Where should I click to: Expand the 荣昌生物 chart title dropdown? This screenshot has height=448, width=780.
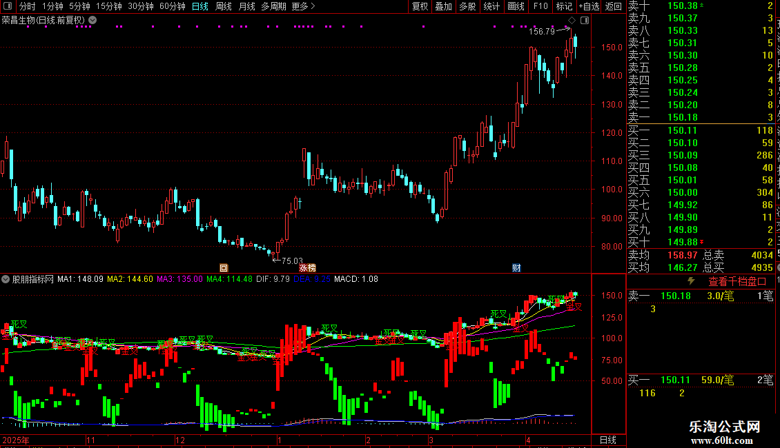pyautogui.click(x=92, y=21)
